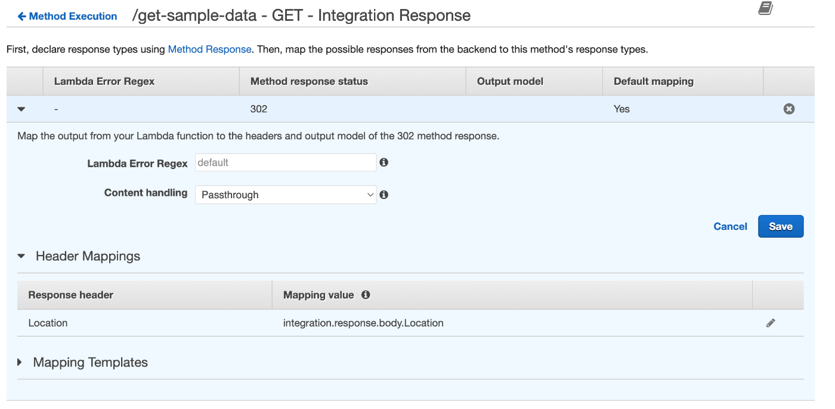
Task: Click the Lambda Error Regex input field
Action: tap(286, 162)
